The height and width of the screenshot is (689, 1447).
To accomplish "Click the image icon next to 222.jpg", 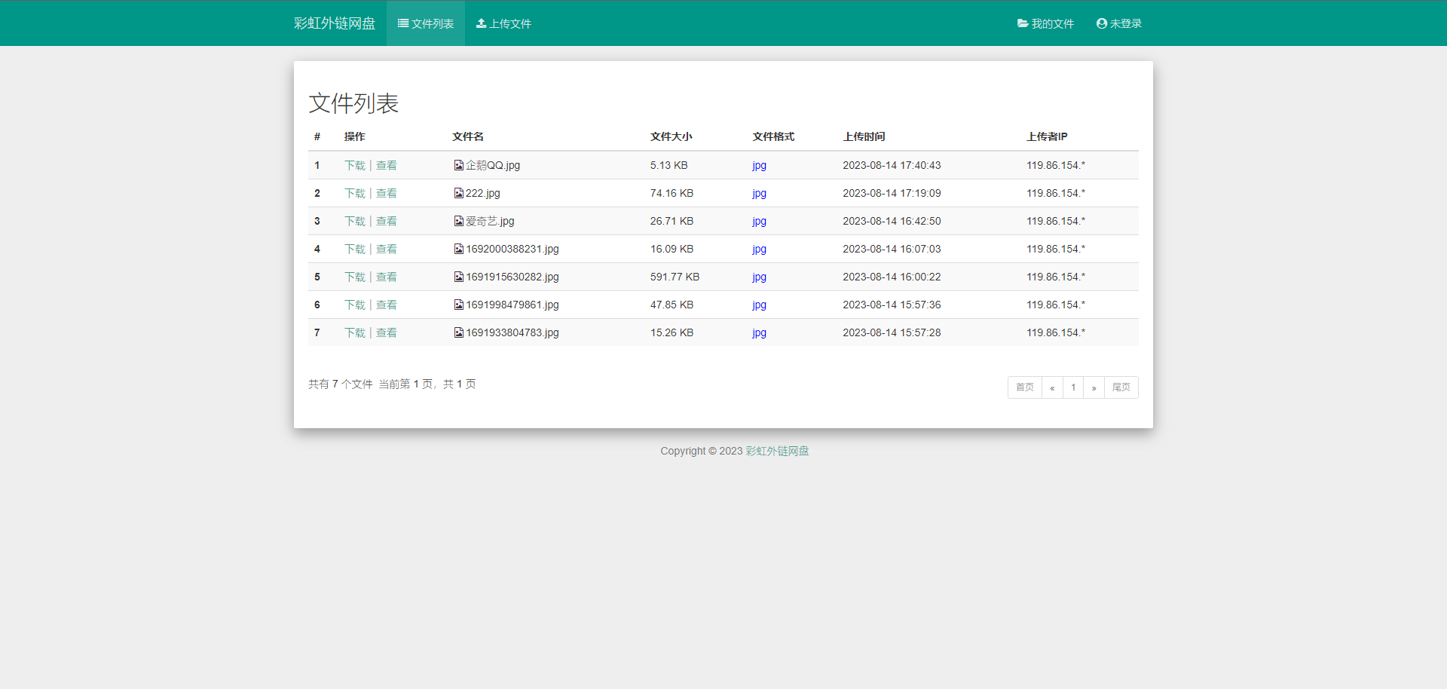I will (458, 193).
